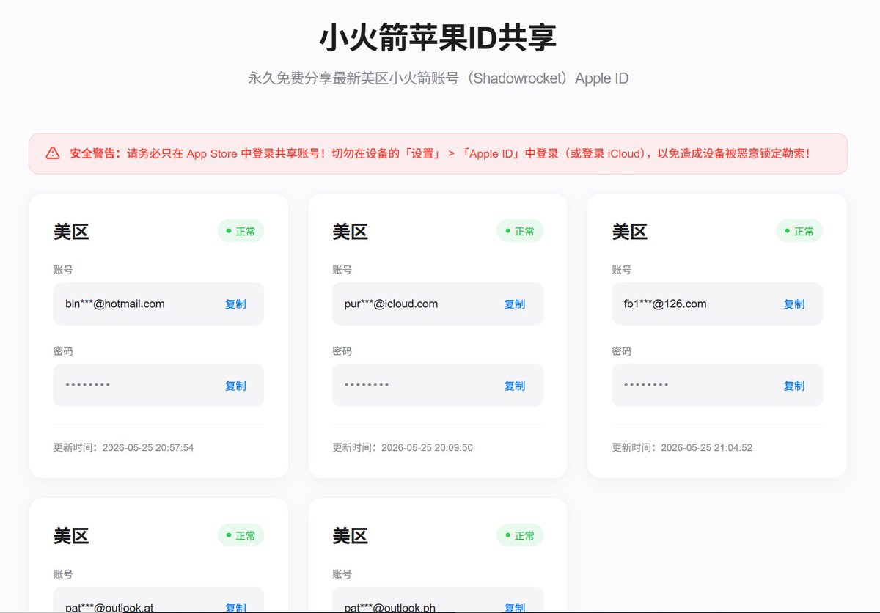Click the masked password on the 126.com card
This screenshot has width=880, height=613.
click(646, 385)
